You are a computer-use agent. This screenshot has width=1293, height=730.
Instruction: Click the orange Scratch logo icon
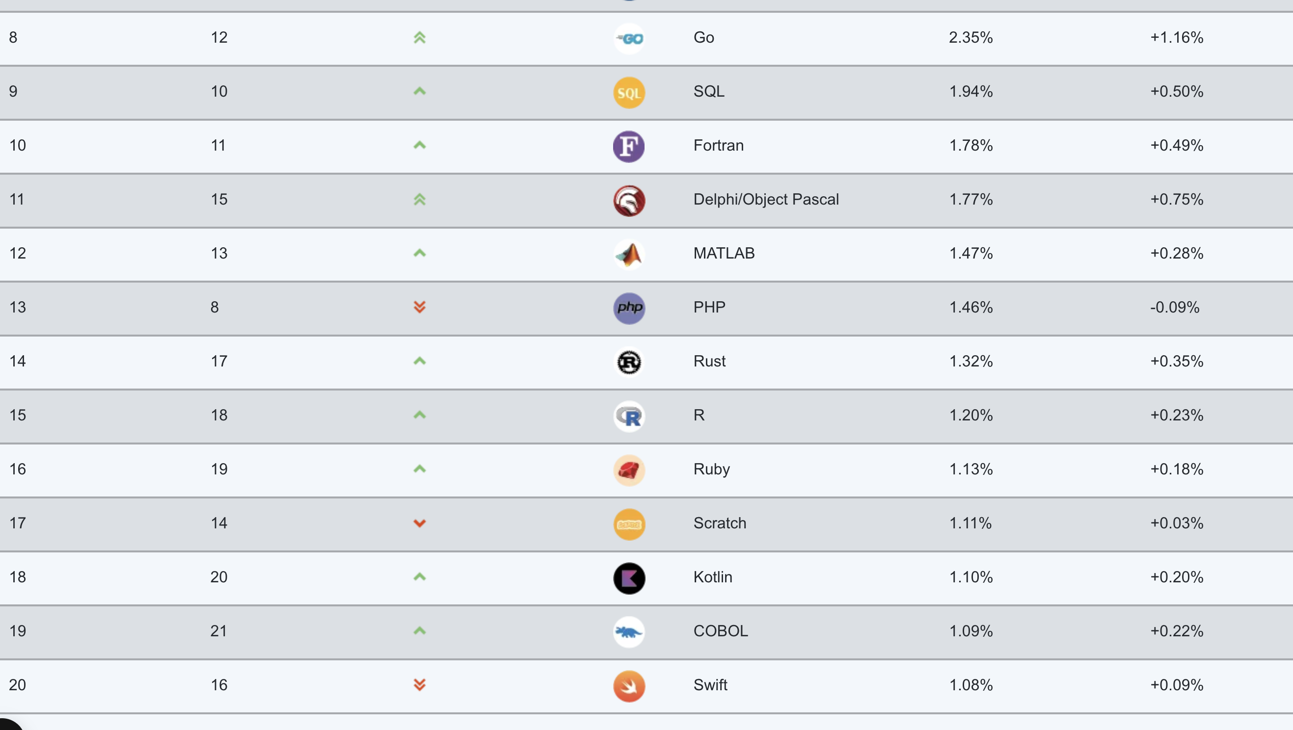point(629,524)
